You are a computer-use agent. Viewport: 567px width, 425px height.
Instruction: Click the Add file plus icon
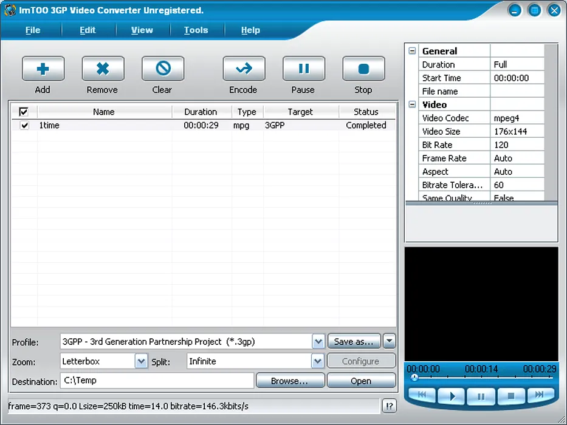pos(43,69)
